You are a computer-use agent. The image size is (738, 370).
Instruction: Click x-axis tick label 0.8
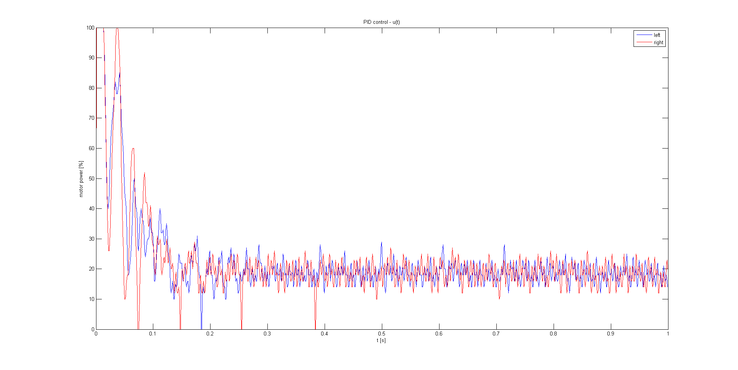click(x=554, y=334)
